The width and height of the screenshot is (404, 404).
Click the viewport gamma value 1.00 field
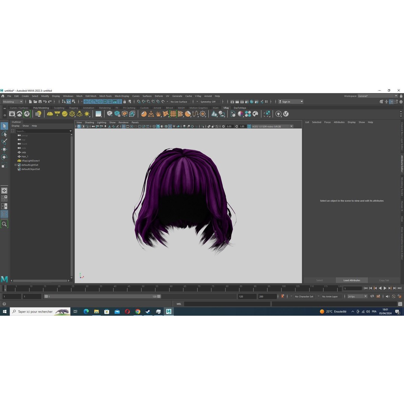point(242,126)
